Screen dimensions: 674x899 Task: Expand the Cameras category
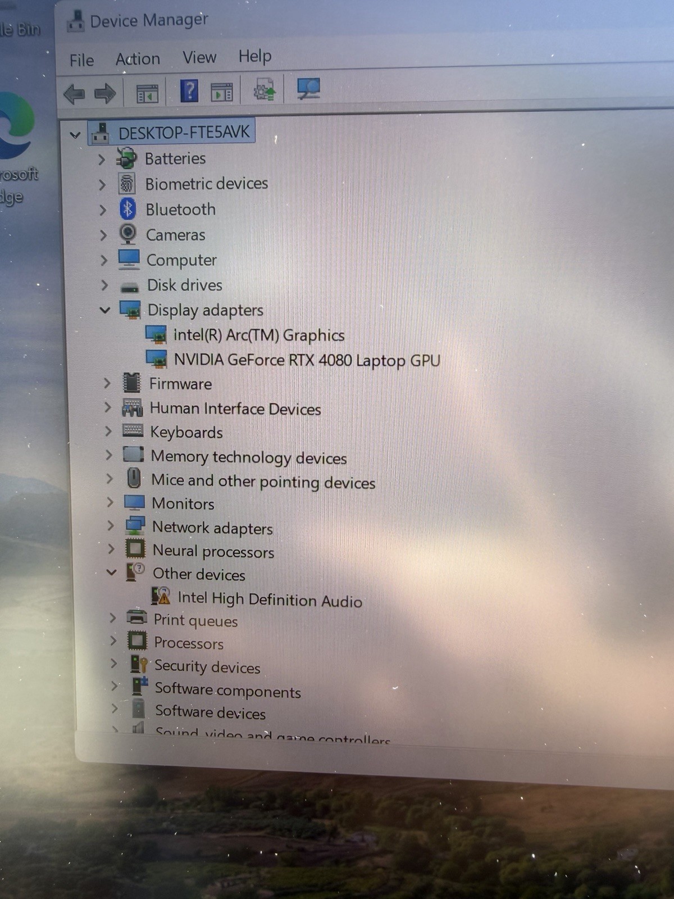[x=103, y=235]
